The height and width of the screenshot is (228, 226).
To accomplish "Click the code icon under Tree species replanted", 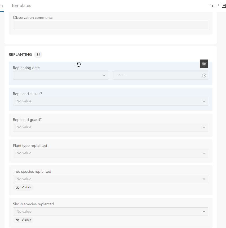I will click(18, 188).
